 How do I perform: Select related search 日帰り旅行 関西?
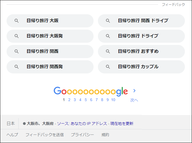click(50, 52)
